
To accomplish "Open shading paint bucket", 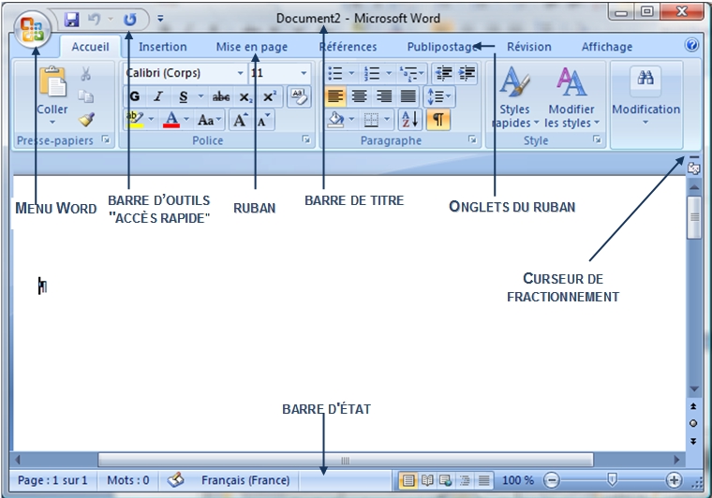I will [336, 120].
